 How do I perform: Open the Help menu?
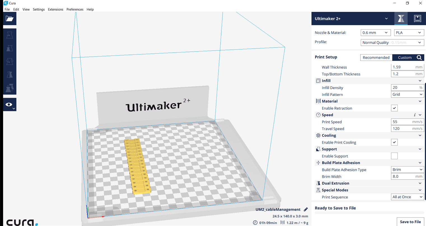90,9
